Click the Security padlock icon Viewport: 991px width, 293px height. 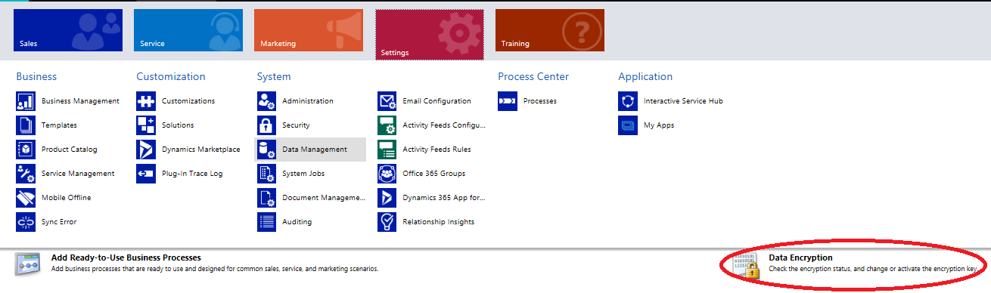(x=266, y=125)
